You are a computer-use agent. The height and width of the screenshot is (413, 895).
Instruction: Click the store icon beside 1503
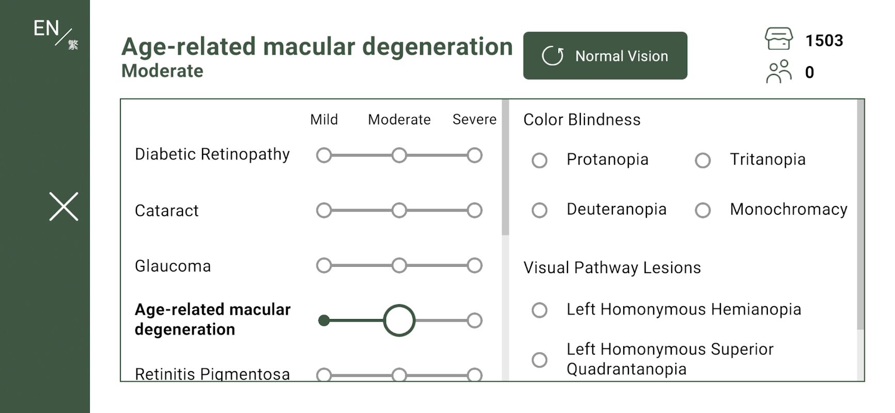point(778,39)
